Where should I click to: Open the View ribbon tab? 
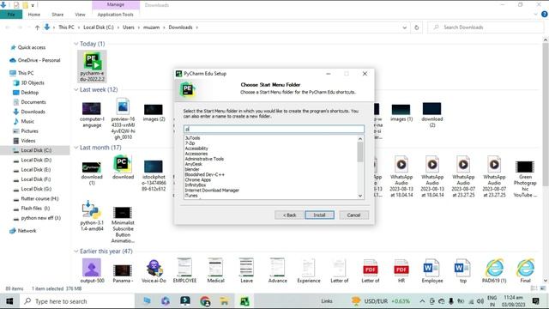click(80, 15)
